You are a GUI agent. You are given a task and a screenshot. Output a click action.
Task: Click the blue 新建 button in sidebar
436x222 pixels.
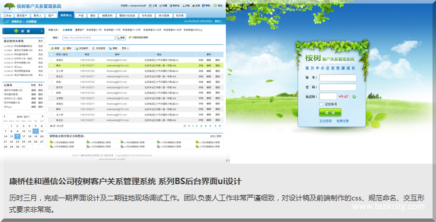[x=23, y=31]
